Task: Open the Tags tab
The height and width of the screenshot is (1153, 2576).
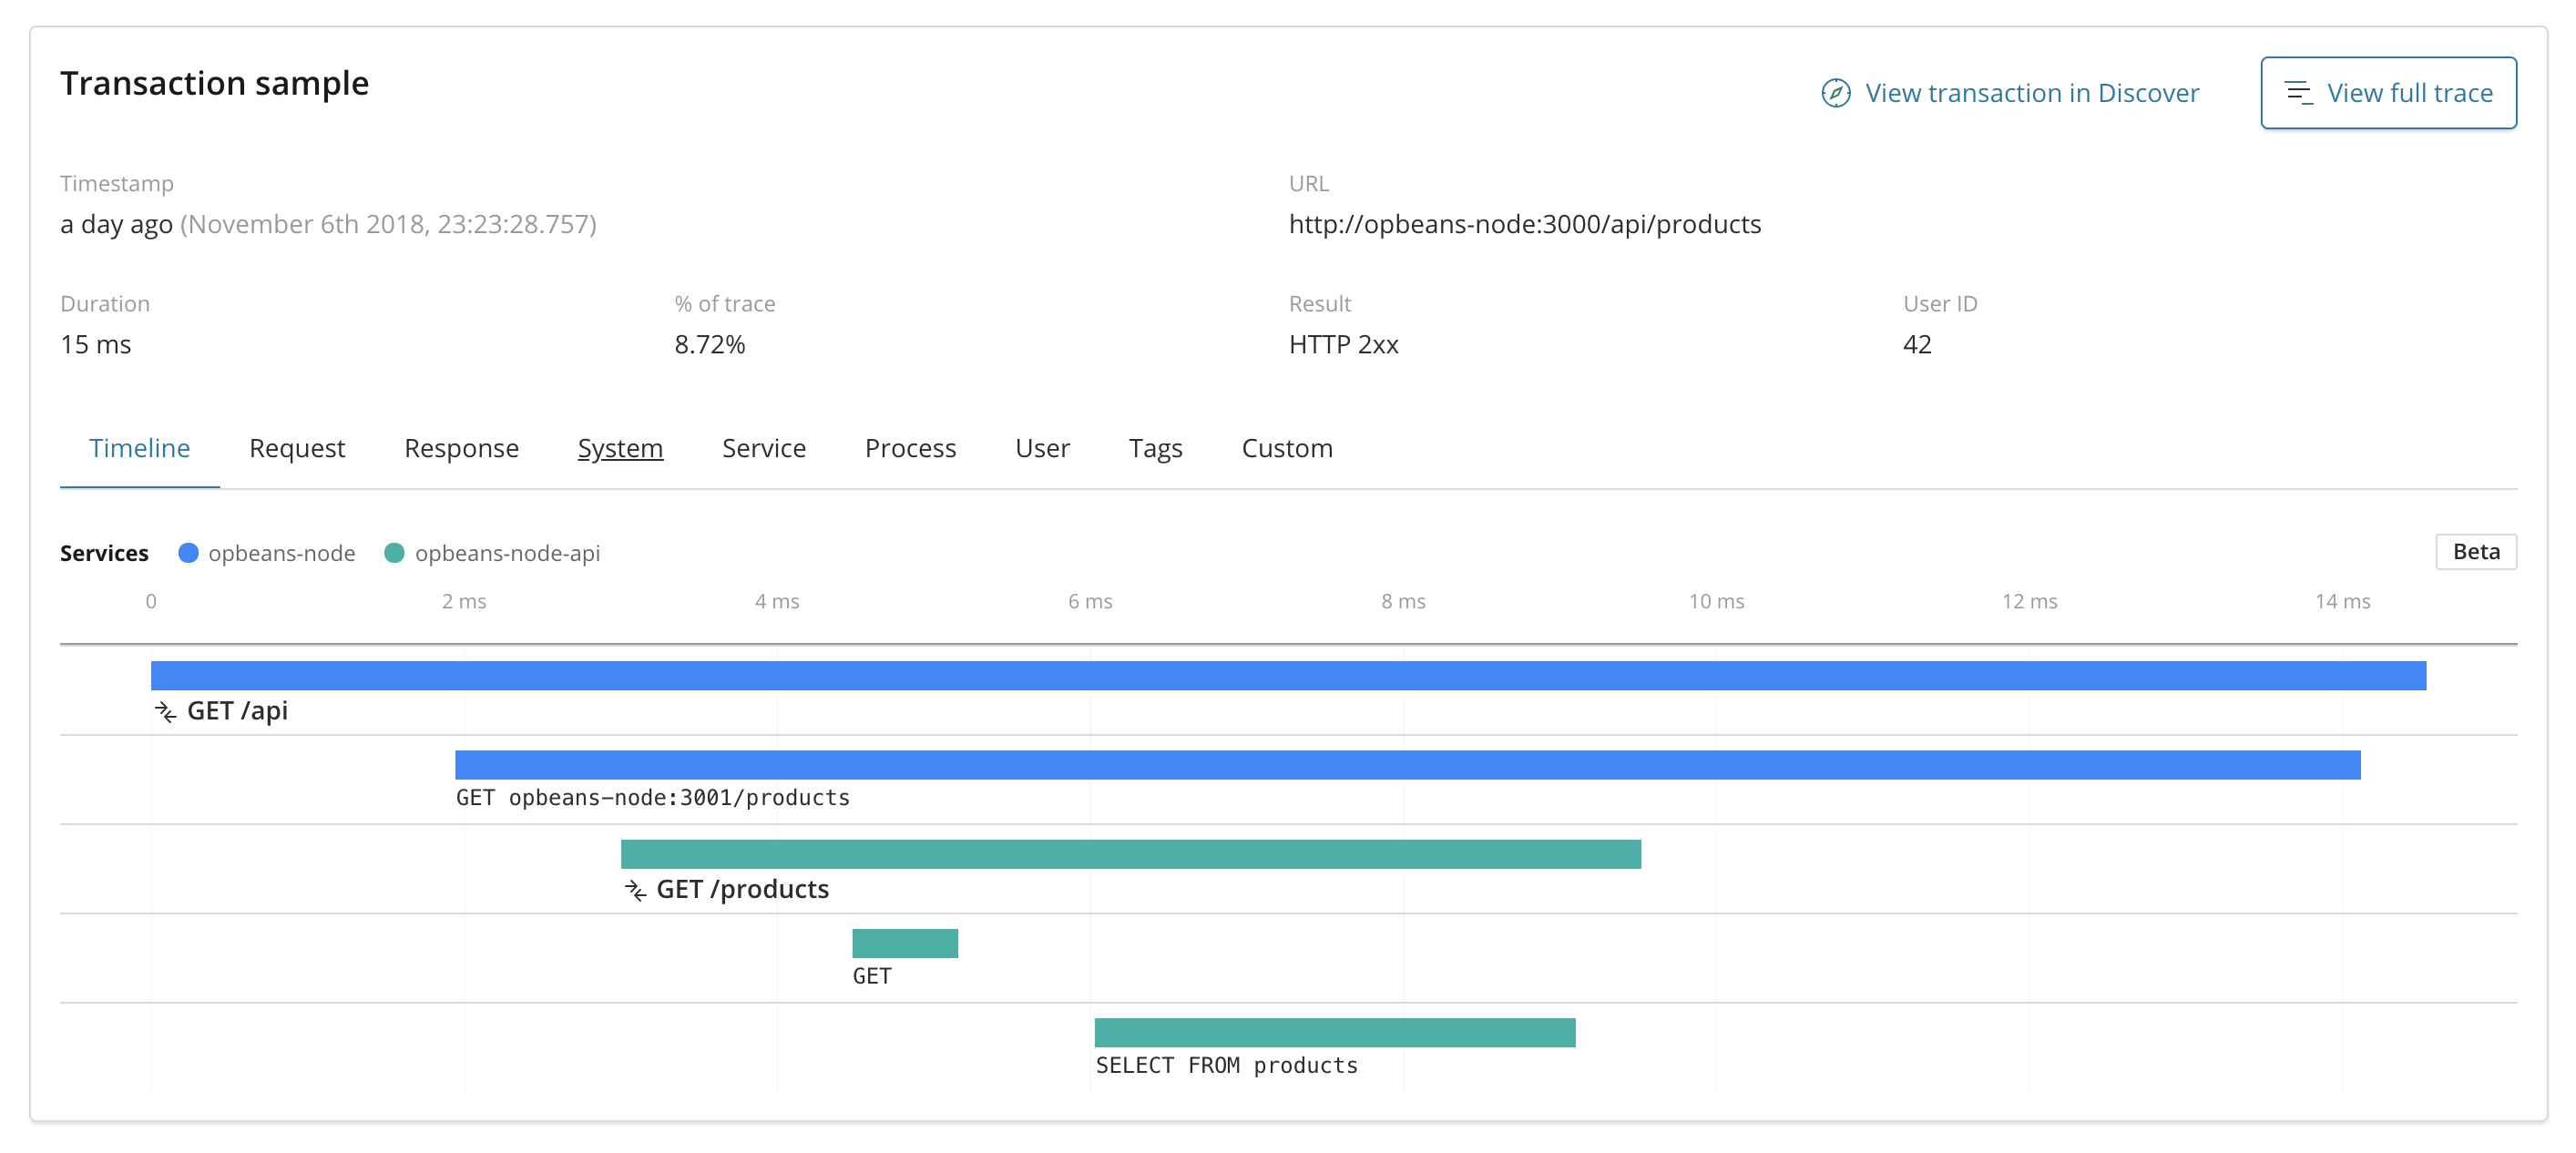Action: (x=1155, y=448)
